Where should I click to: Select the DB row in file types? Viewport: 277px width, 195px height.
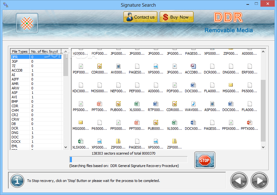36,124
